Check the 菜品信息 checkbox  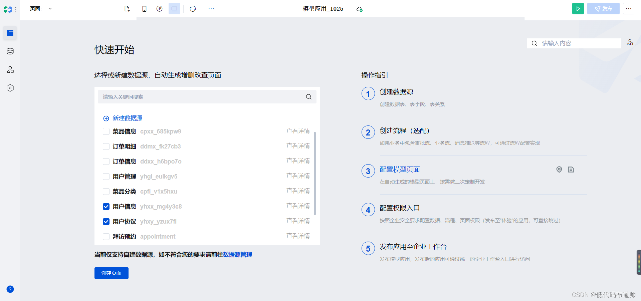coord(106,131)
